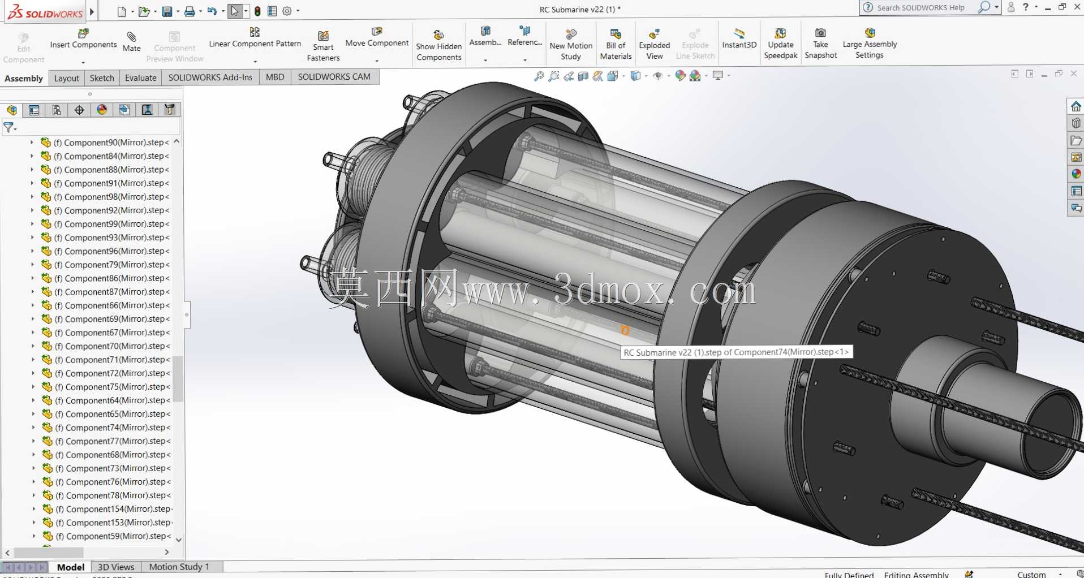This screenshot has width=1084, height=578.
Task: Expand Component90(Mirror).step tree node
Action: pos(32,143)
